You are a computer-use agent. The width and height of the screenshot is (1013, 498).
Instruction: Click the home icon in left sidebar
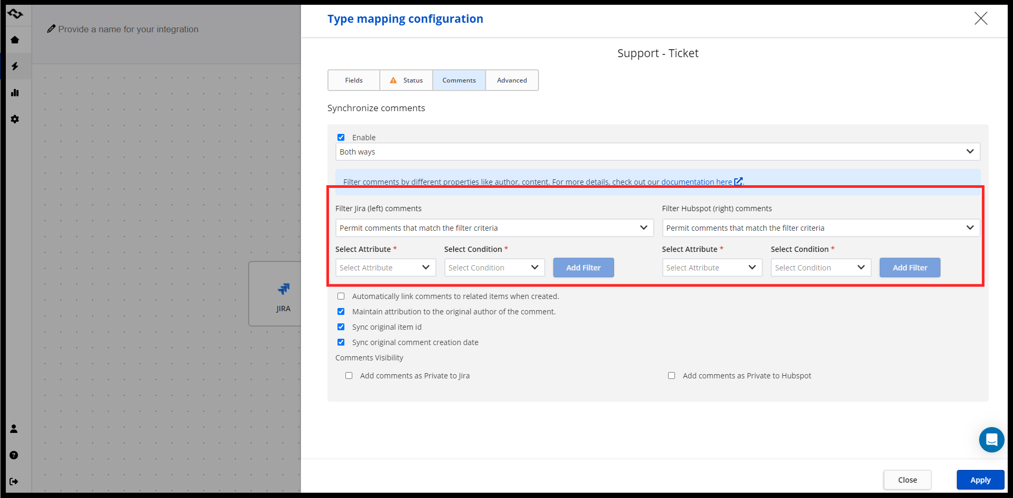[x=15, y=40]
